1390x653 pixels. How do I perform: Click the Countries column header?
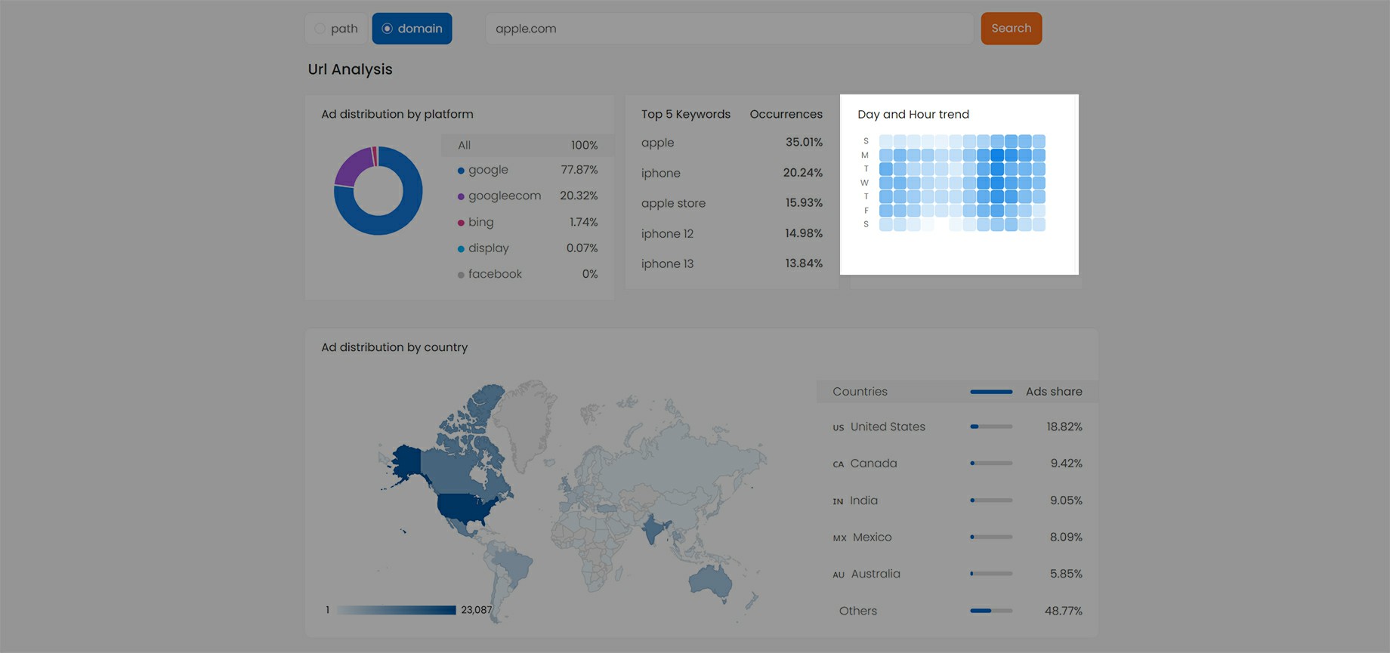coord(860,392)
